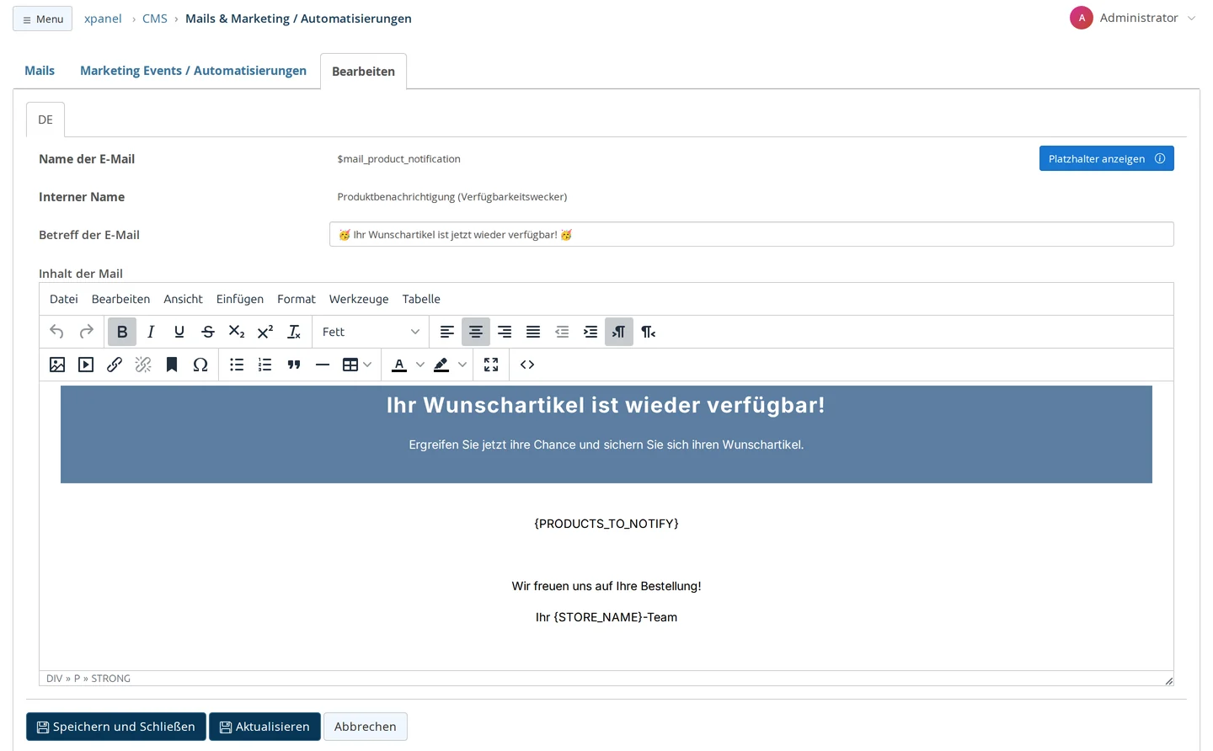Viewport: 1213px width, 751px height.
Task: Set left-to-right text direction
Action: [x=619, y=332]
